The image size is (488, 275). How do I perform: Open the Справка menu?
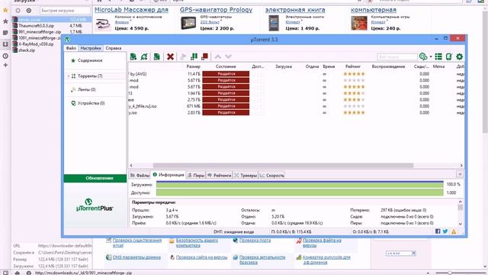[x=114, y=48]
